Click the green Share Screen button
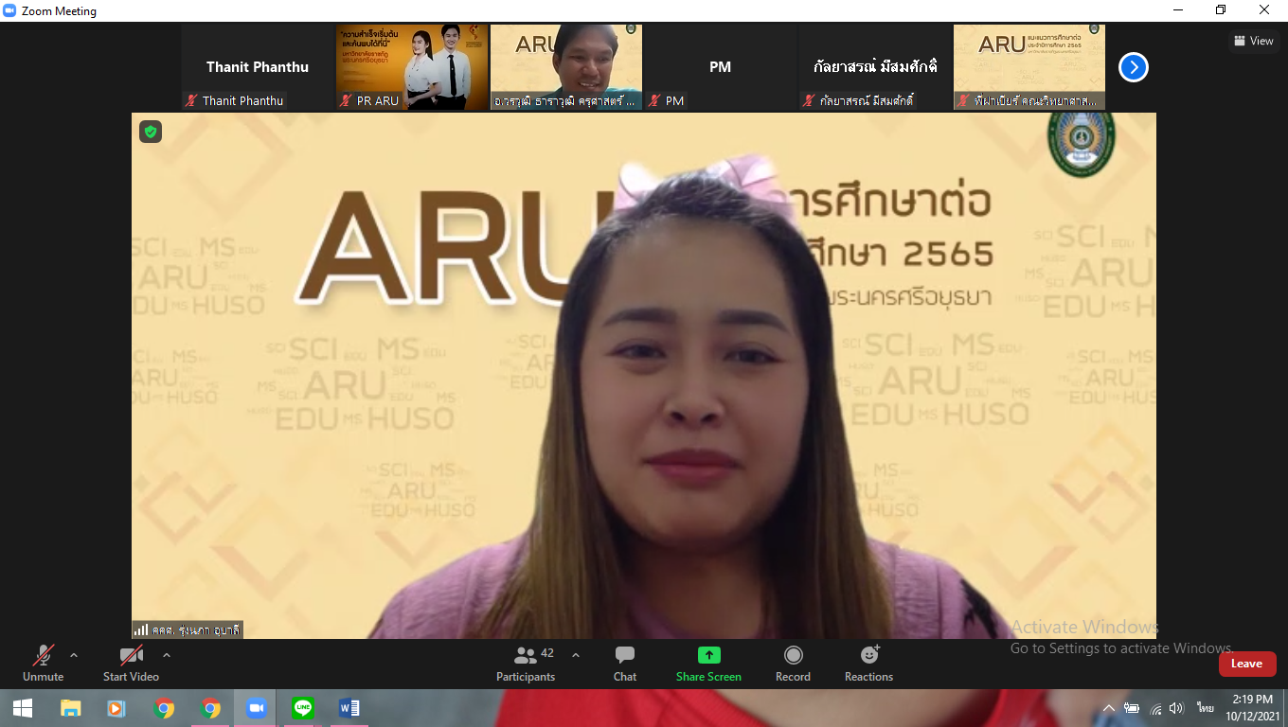The height and width of the screenshot is (727, 1288). (x=708, y=663)
